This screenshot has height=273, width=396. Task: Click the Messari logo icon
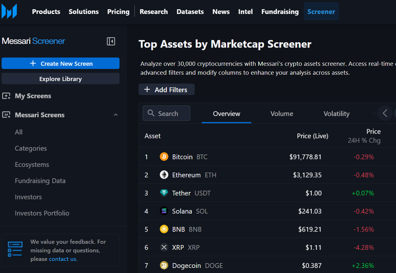point(9,11)
